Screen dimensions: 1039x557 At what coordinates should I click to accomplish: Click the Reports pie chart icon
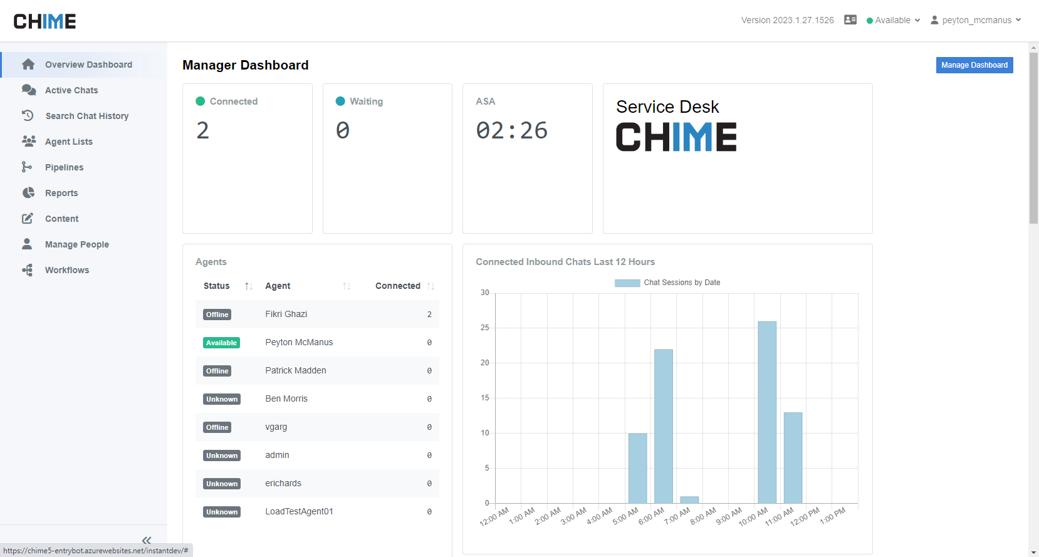28,192
